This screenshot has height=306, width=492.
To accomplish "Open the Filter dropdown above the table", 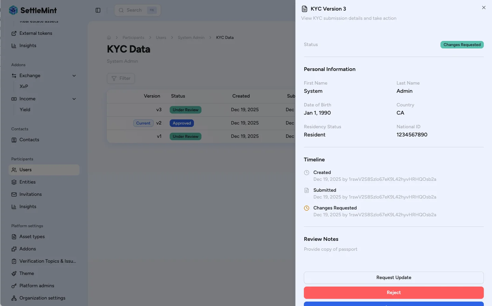I will (x=121, y=78).
